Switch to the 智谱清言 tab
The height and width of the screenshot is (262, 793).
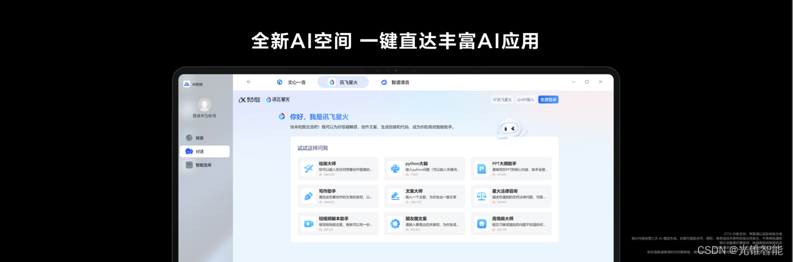pyautogui.click(x=396, y=82)
